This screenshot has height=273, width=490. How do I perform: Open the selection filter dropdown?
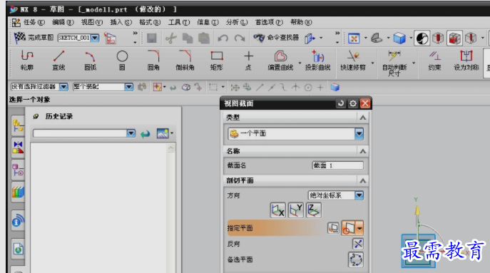click(x=63, y=87)
